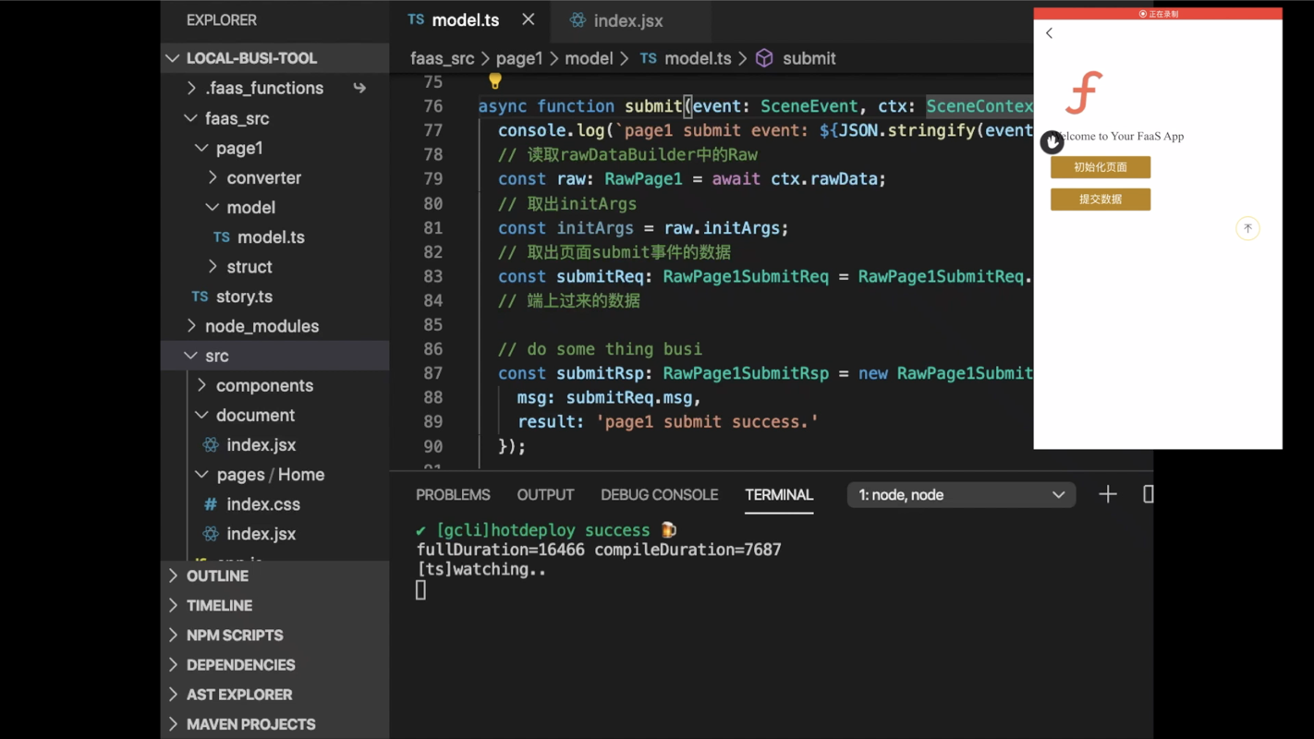The width and height of the screenshot is (1314, 739).
Task: Expand the NPM SCRIPTS section
Action: (x=275, y=635)
